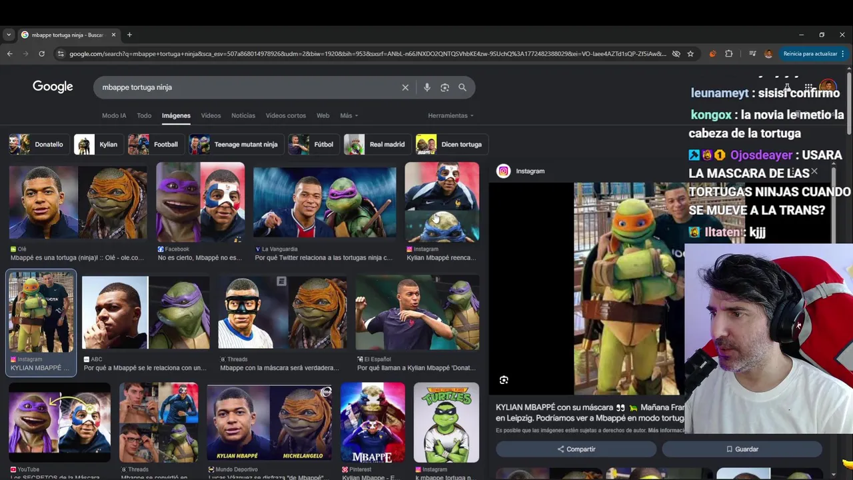Select the Kylian filter chip
This screenshot has height=480, width=853.
[98, 144]
